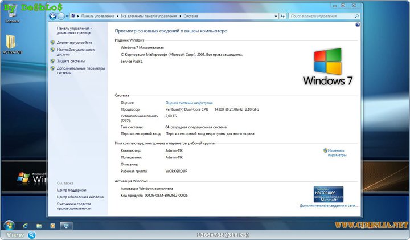This screenshot has height=240, width=410.
Task: Click "Изменить параметры" link
Action: click(336, 153)
